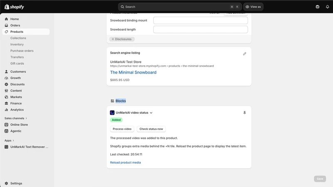
Task: Pin the UnMarkAI video status block
Action: (244, 113)
